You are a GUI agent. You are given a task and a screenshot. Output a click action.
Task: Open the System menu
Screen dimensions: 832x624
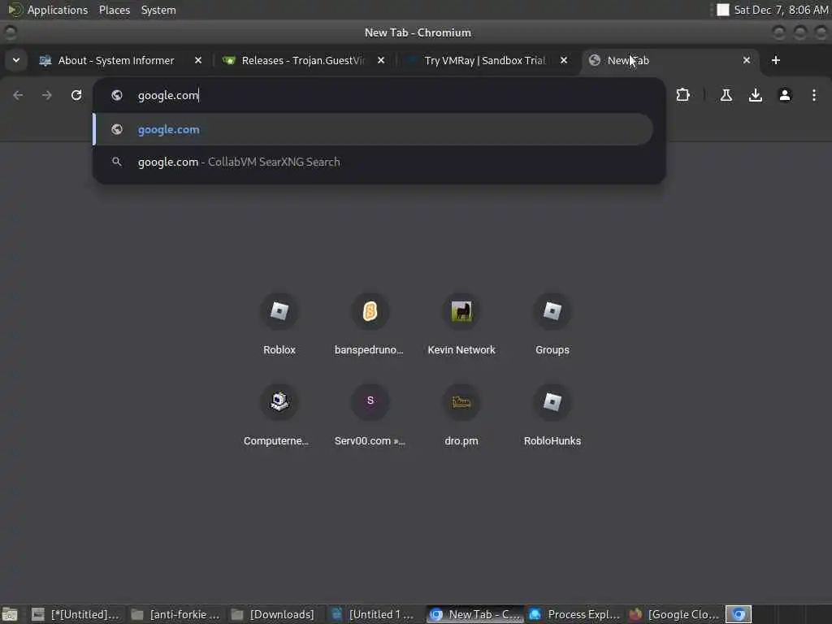pyautogui.click(x=158, y=10)
